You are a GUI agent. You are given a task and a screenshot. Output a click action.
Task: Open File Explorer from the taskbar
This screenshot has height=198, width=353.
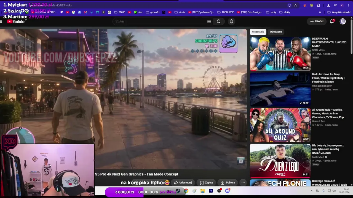pyautogui.click(x=203, y=191)
